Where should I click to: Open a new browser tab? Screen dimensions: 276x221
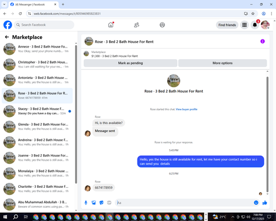coord(63,4)
